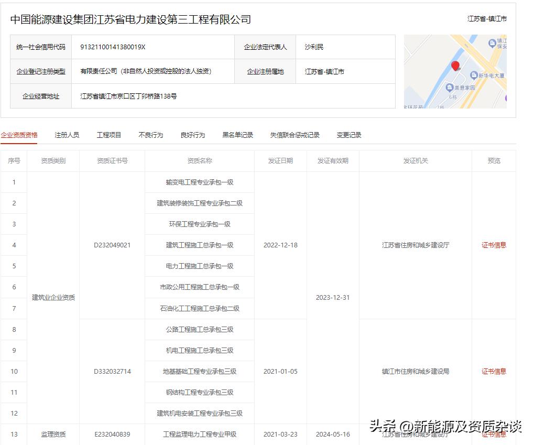Click the 工程监理电力工程专业甲级 qualification cell
Image resolution: width=534 pixels, height=445 pixels.
tap(199, 434)
